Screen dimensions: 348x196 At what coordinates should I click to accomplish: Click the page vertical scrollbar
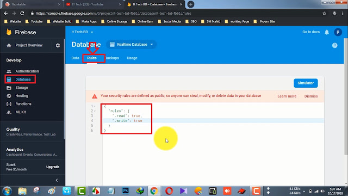[346, 97]
